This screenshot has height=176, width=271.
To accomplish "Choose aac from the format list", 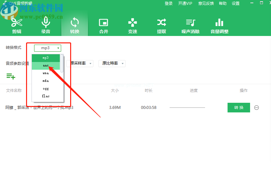I will click(46, 66).
